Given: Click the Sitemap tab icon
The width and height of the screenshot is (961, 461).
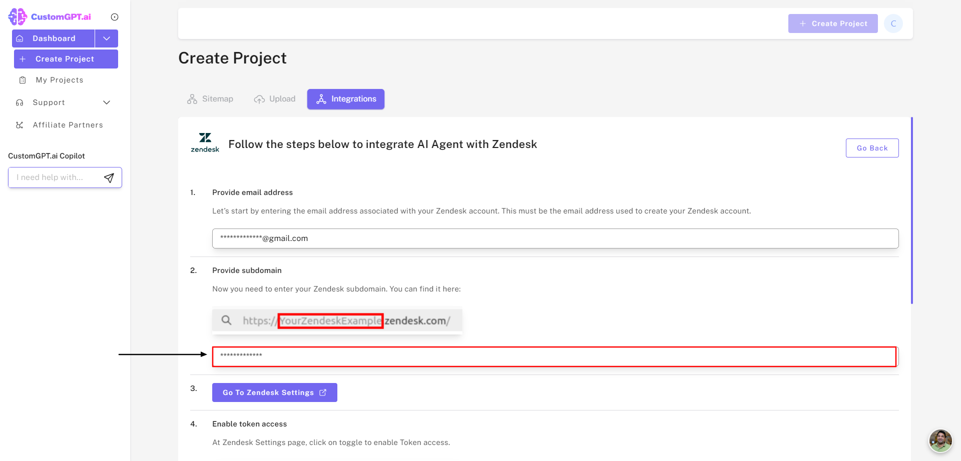Looking at the screenshot, I should pyautogui.click(x=192, y=99).
